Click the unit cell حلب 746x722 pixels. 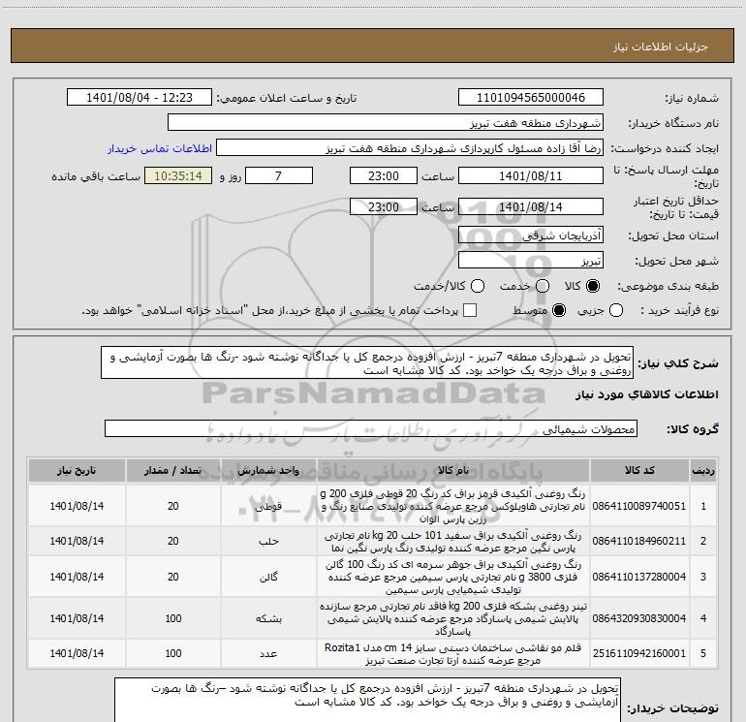(x=268, y=541)
